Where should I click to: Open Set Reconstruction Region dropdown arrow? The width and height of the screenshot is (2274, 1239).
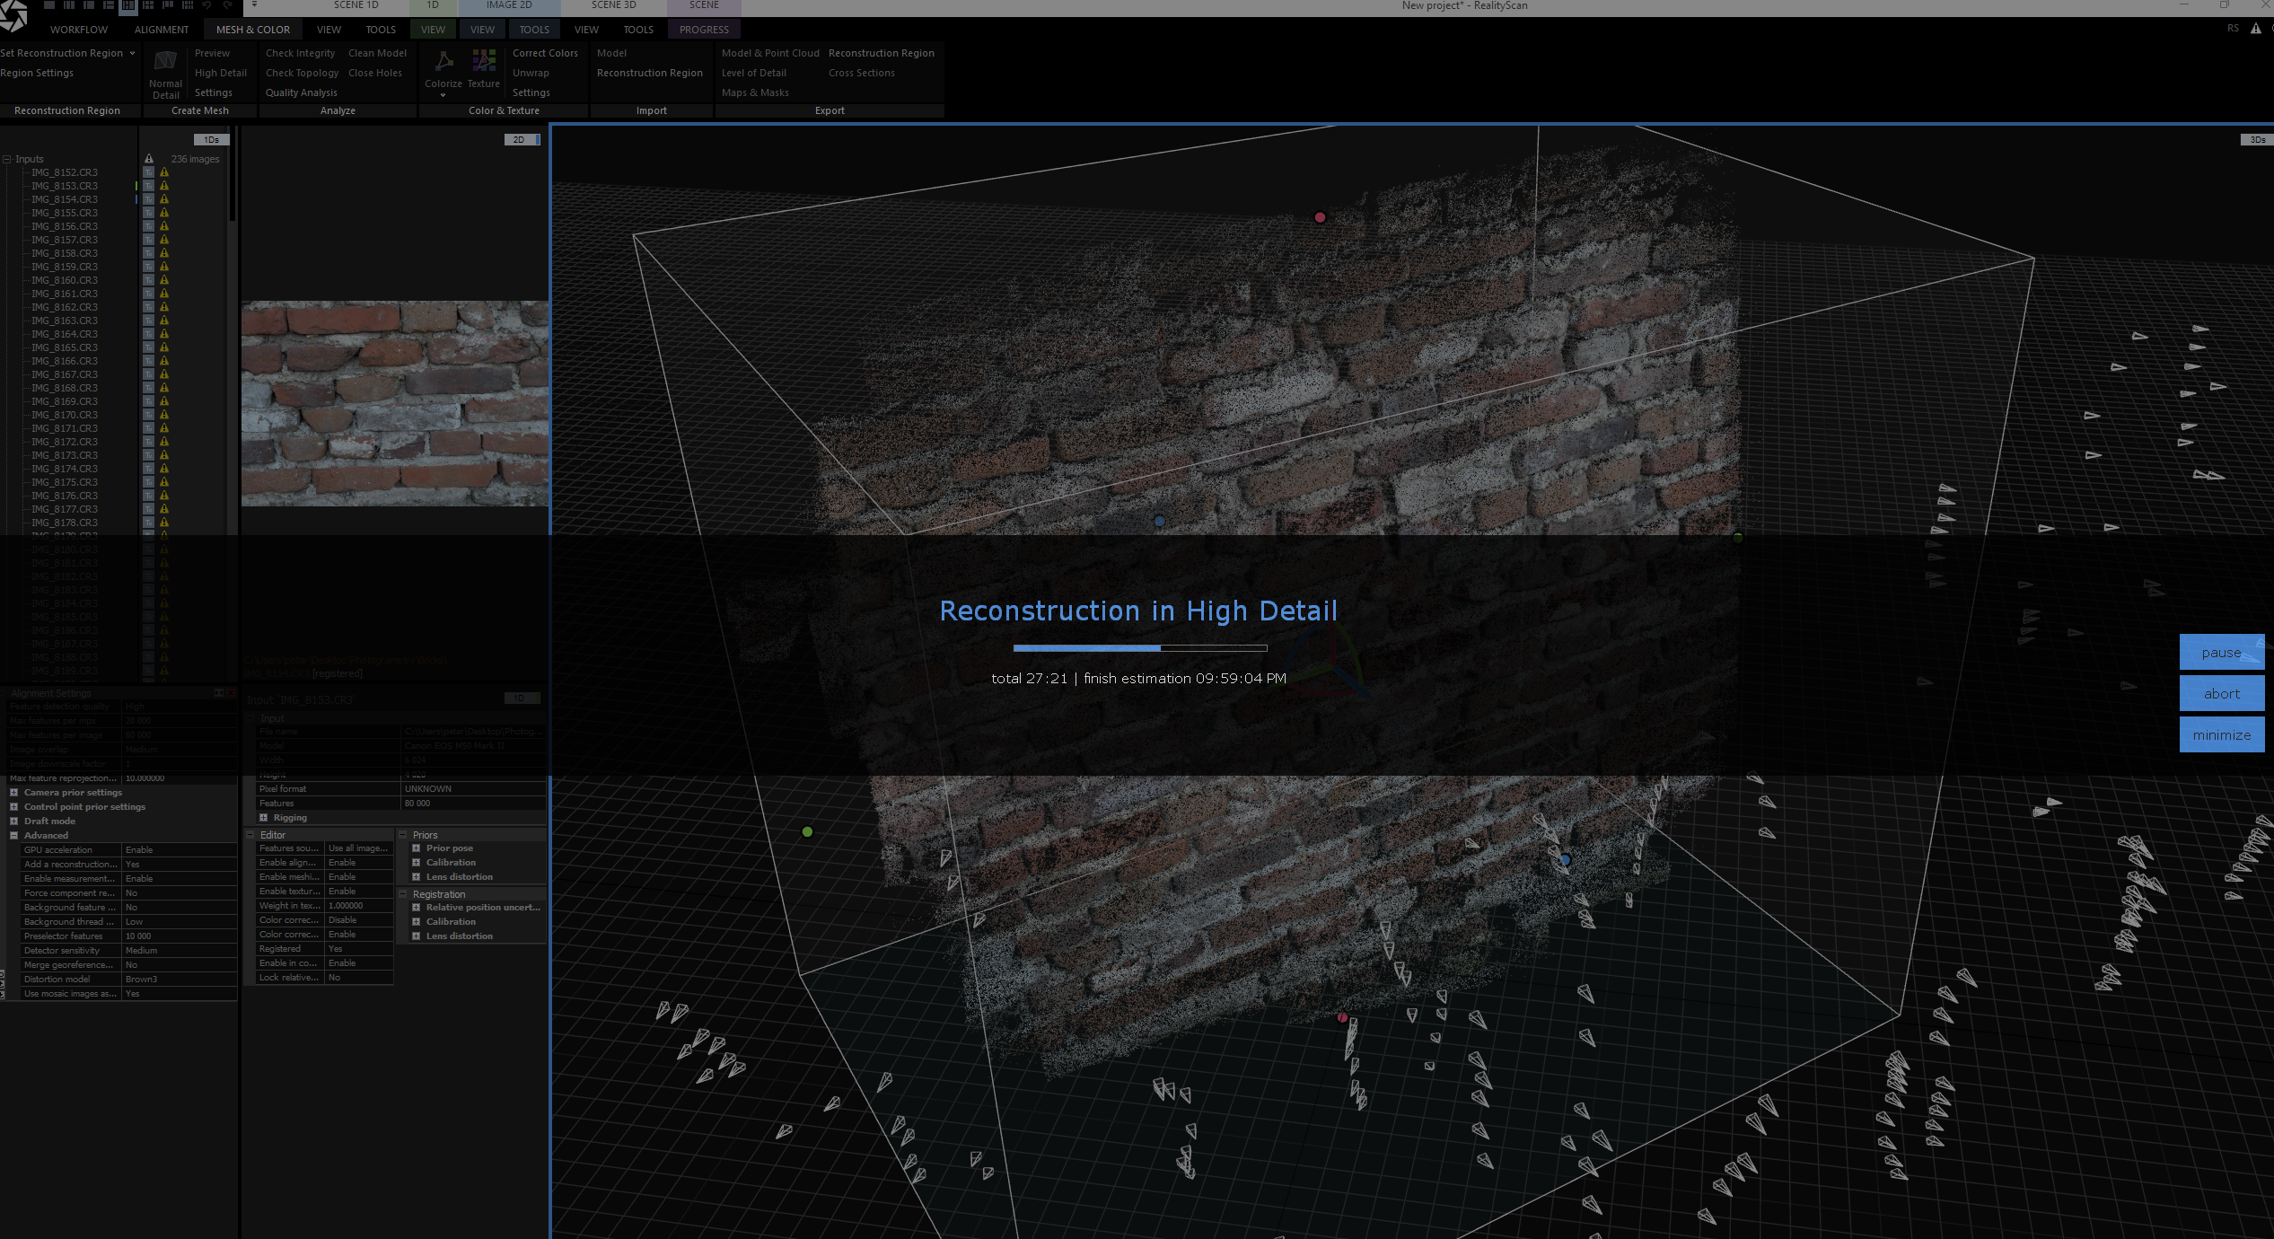(132, 53)
